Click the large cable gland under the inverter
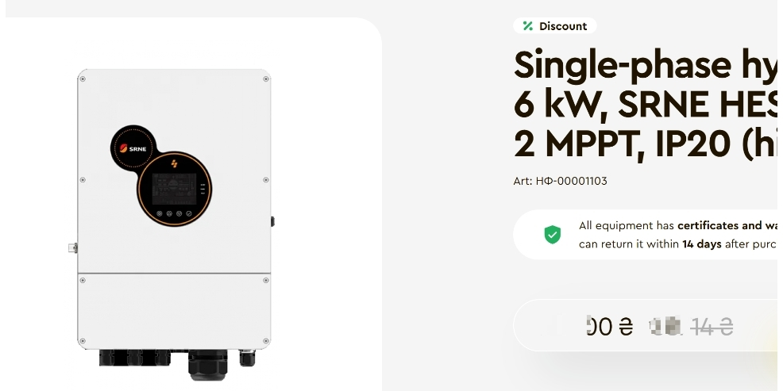Screen dimensions: 783x391 [x=207, y=365]
